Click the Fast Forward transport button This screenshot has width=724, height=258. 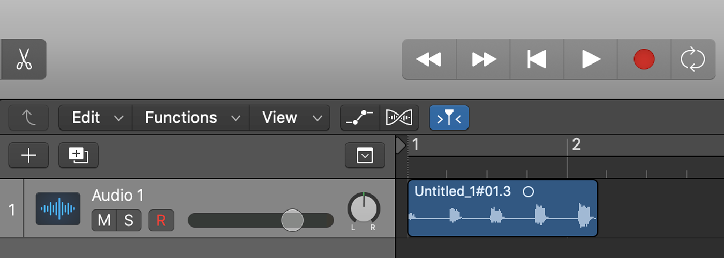(x=484, y=59)
